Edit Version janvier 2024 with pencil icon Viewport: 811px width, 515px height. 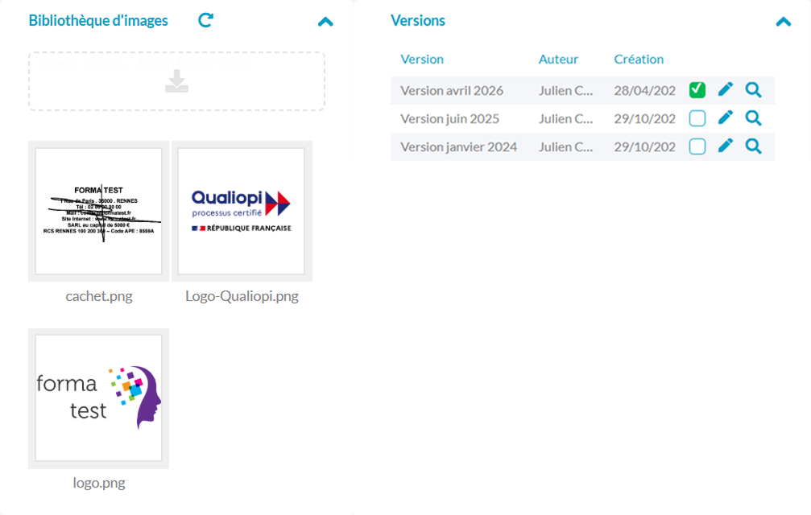[726, 146]
